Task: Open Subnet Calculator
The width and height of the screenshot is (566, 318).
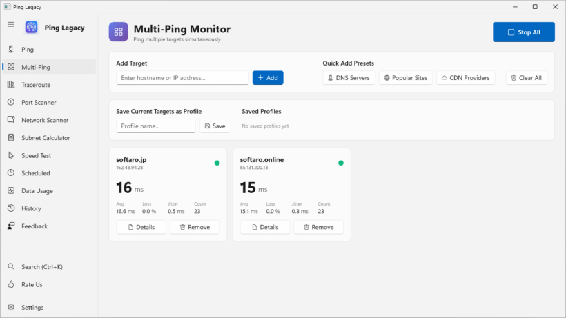Action: pos(49,138)
